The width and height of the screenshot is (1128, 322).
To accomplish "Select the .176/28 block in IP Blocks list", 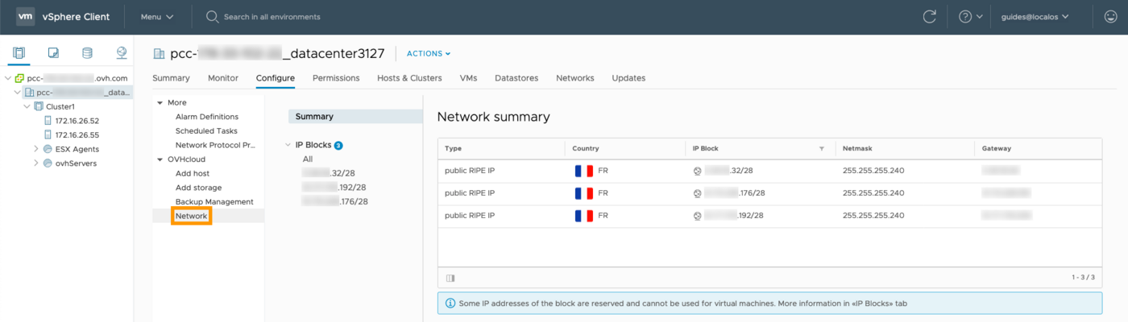I will [x=335, y=201].
